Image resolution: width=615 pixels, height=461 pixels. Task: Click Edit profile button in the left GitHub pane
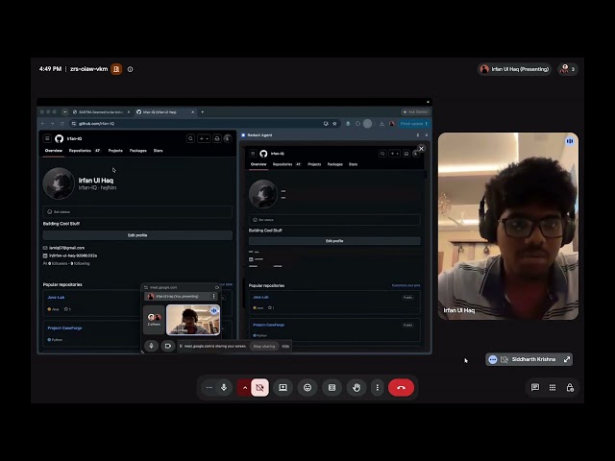pos(137,235)
